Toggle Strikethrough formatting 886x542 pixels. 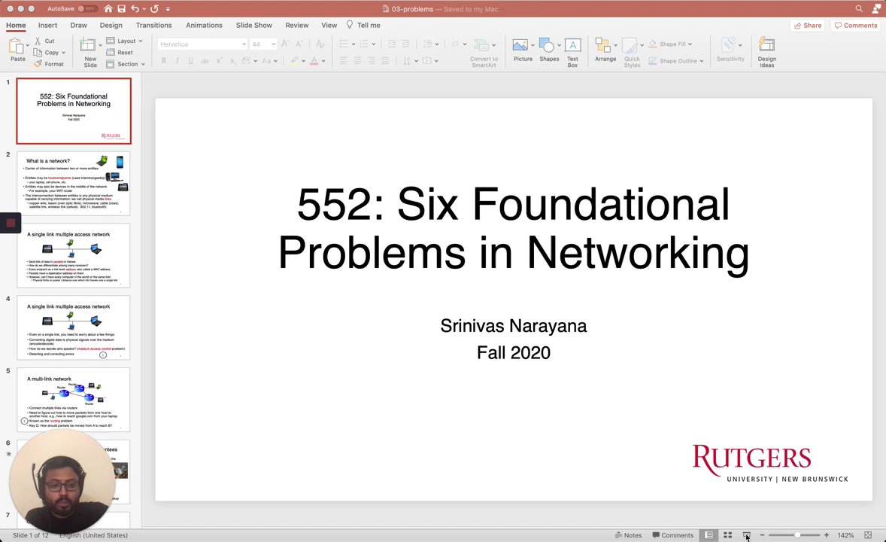pyautogui.click(x=205, y=60)
